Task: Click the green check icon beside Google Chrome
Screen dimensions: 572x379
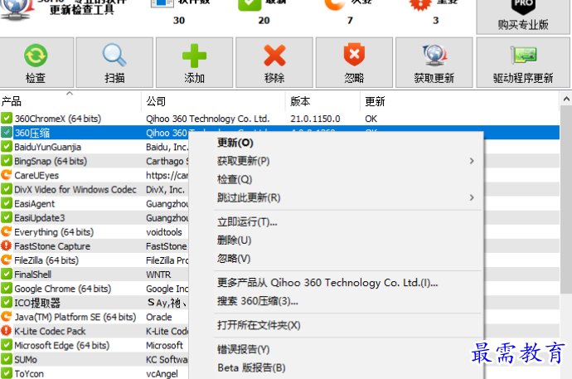Action: click(x=6, y=288)
